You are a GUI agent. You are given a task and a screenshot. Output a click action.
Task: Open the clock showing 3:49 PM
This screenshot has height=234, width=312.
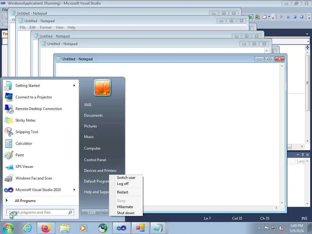(297, 228)
